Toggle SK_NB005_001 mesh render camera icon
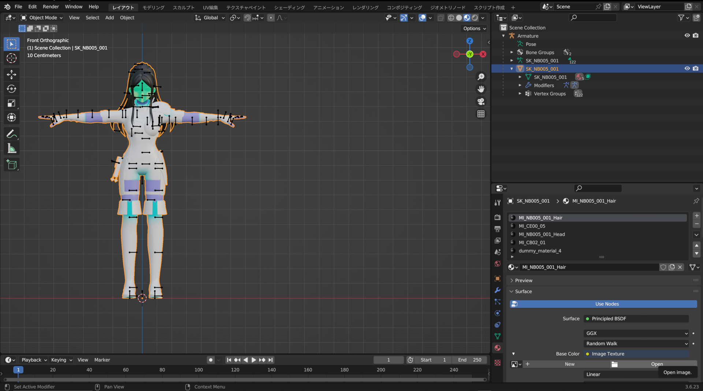703x391 pixels. (x=695, y=68)
